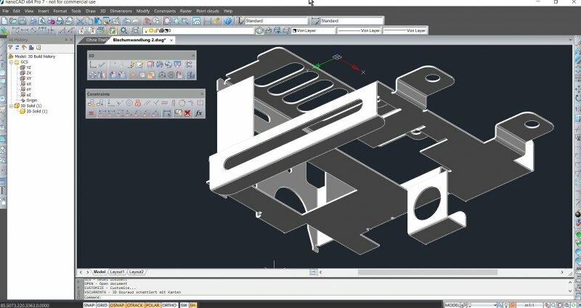
Task: Click the Undo arrow in toolbar
Action: 127,21
